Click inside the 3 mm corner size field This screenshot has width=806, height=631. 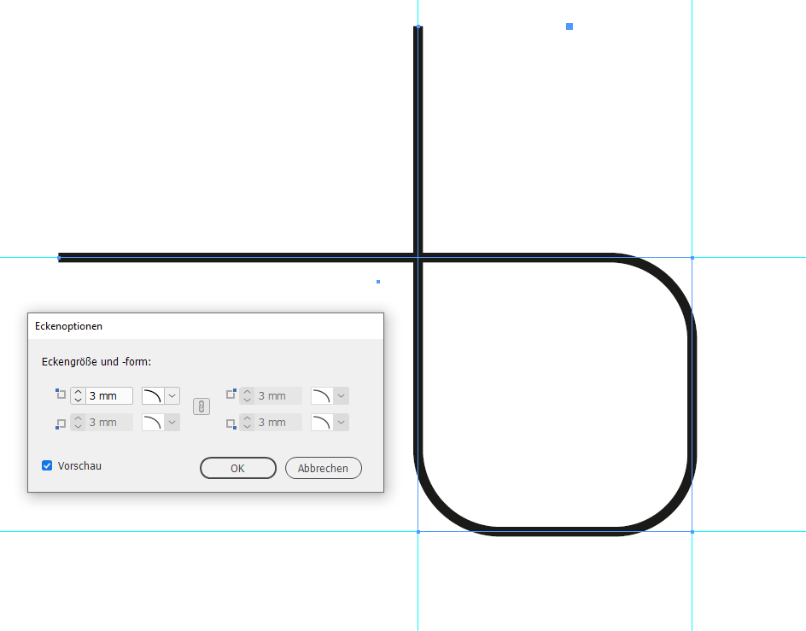(x=107, y=394)
